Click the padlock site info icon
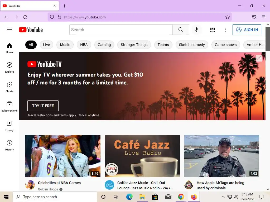270x202 pixels. [59, 17]
